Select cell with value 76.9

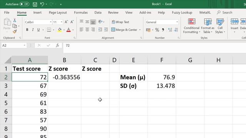pos(162,77)
